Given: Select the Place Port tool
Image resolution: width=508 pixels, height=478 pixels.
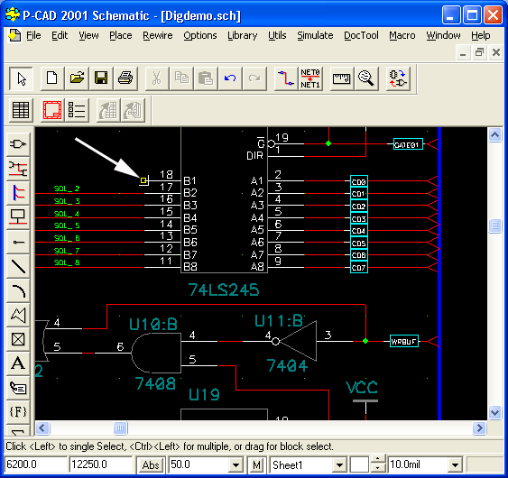Looking at the screenshot, I should click(x=18, y=217).
